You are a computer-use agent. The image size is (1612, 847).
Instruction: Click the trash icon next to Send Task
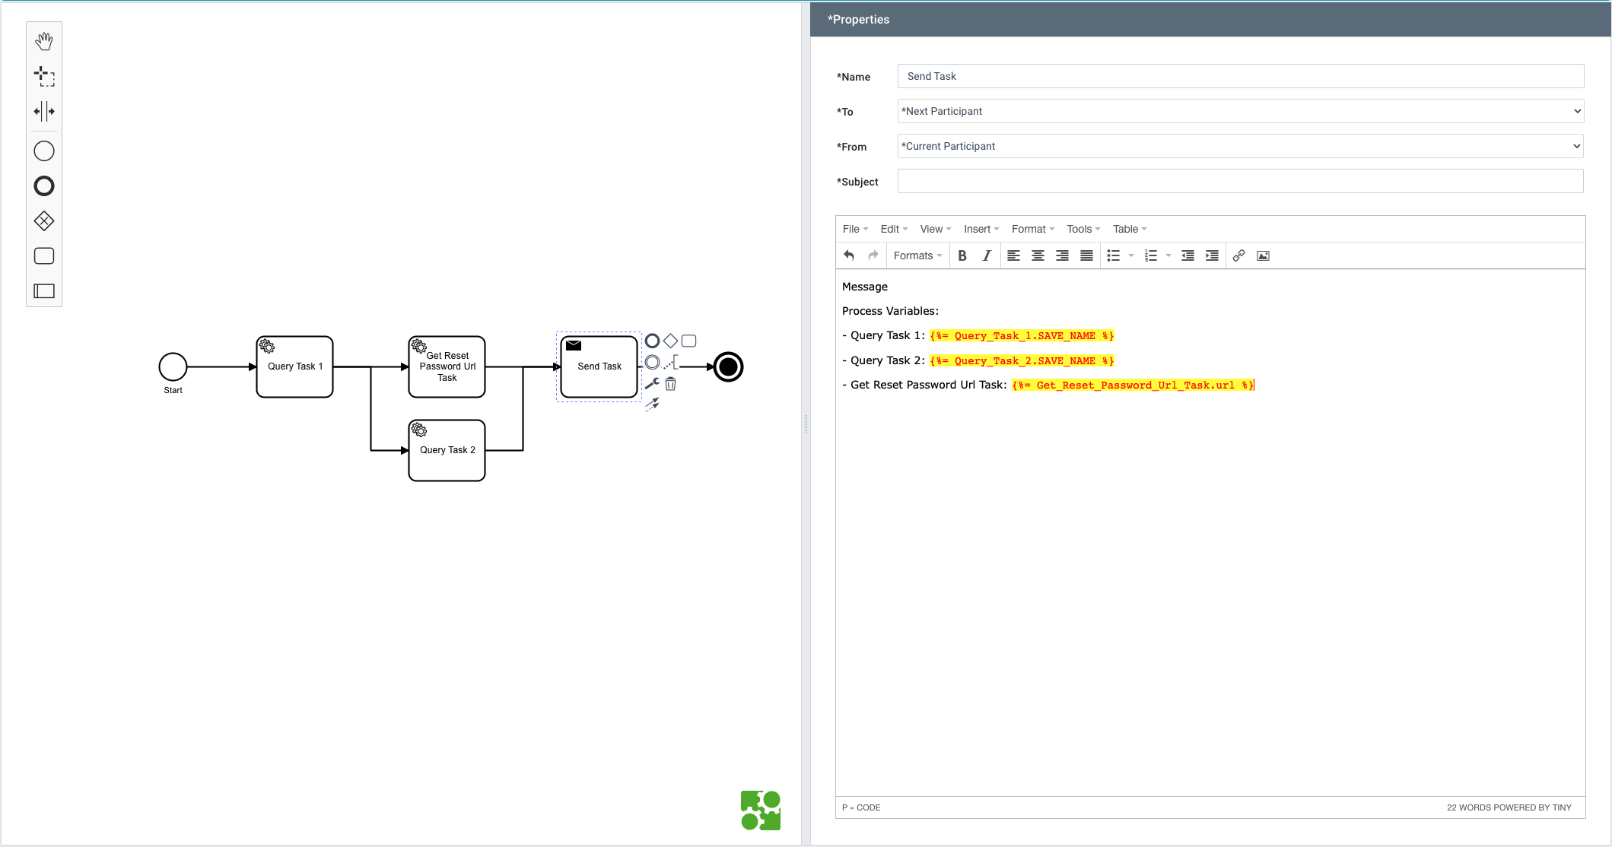670,384
